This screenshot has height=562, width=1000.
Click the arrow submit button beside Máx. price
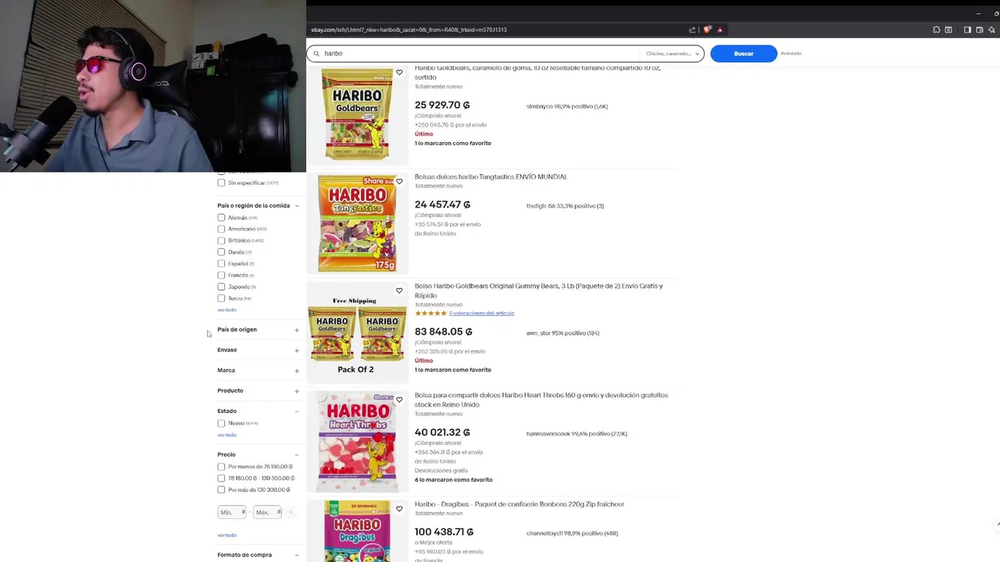[x=290, y=512]
